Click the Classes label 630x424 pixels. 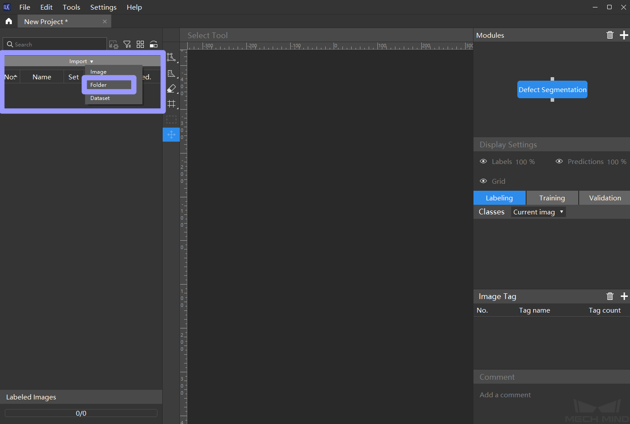click(x=491, y=212)
